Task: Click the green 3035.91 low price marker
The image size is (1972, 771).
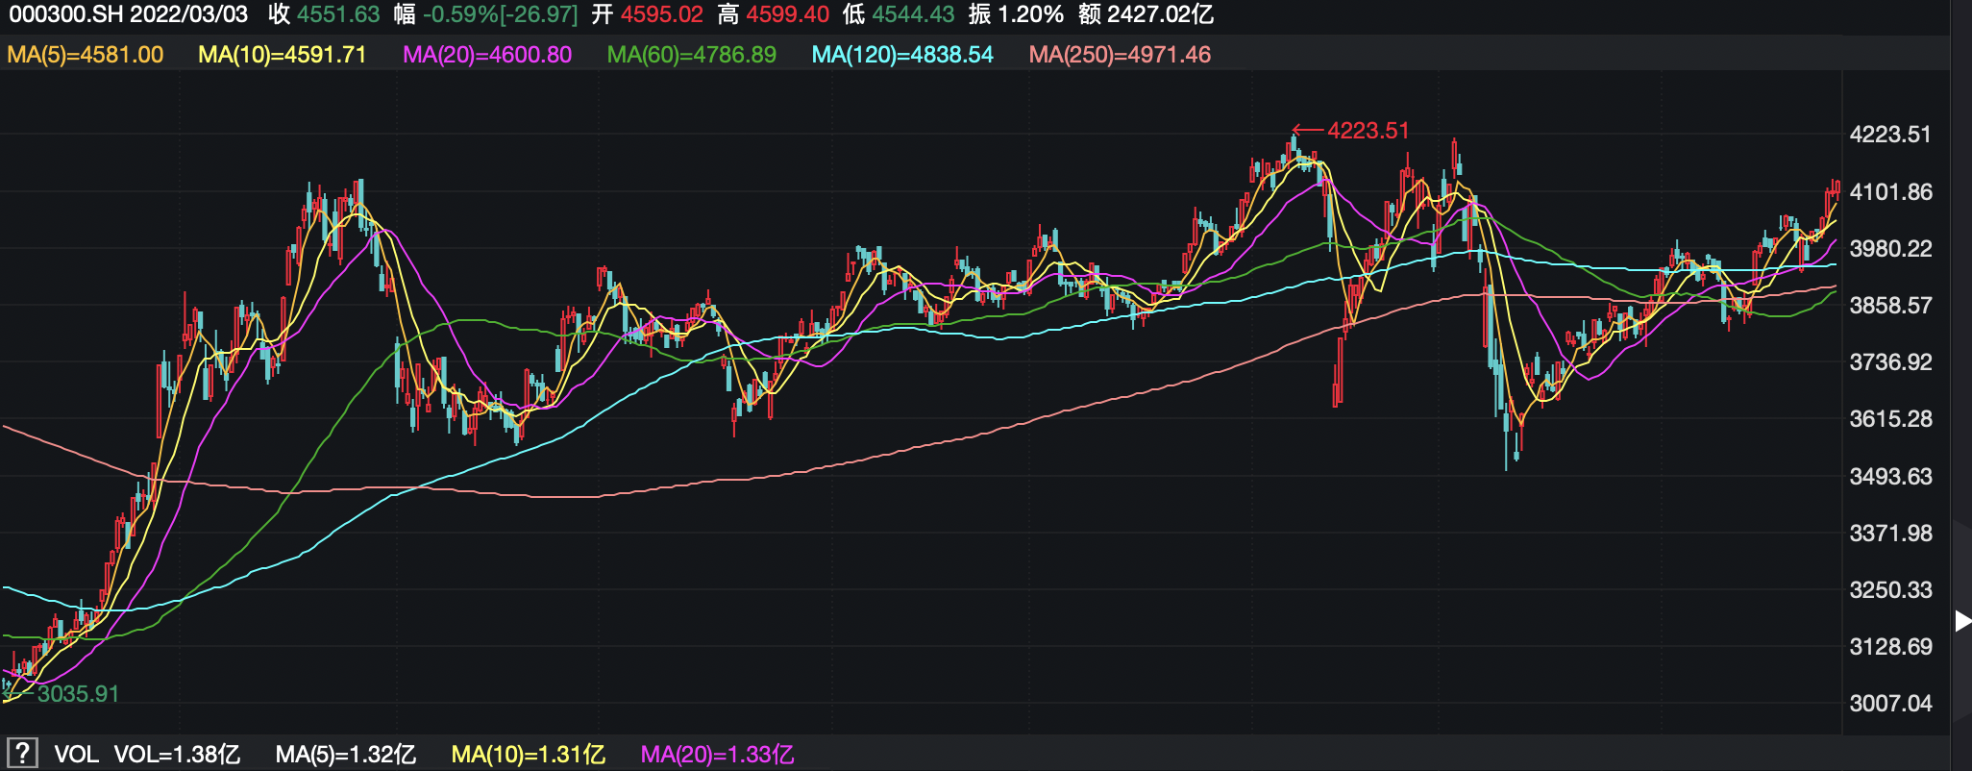Action: 77,694
